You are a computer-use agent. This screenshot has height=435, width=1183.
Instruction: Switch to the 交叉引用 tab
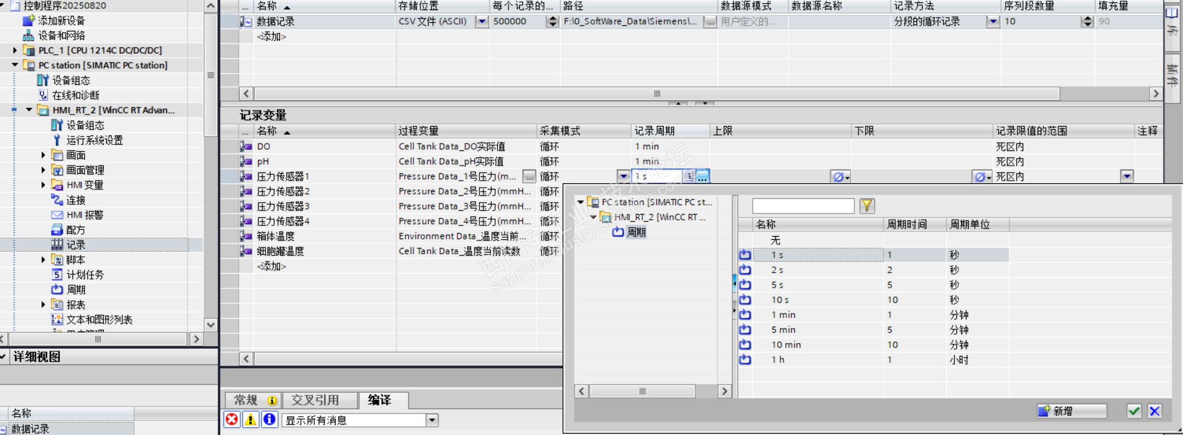[320, 400]
